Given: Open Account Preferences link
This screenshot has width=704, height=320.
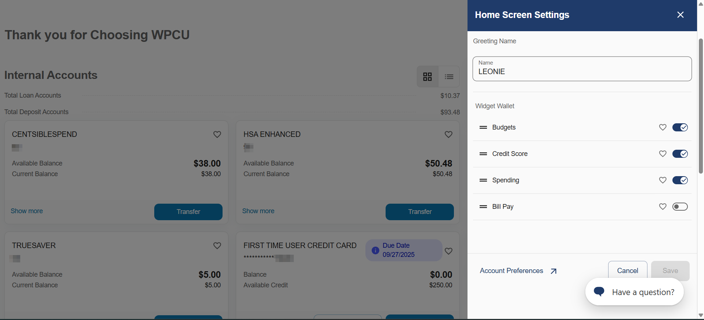Looking at the screenshot, I should pyautogui.click(x=511, y=271).
